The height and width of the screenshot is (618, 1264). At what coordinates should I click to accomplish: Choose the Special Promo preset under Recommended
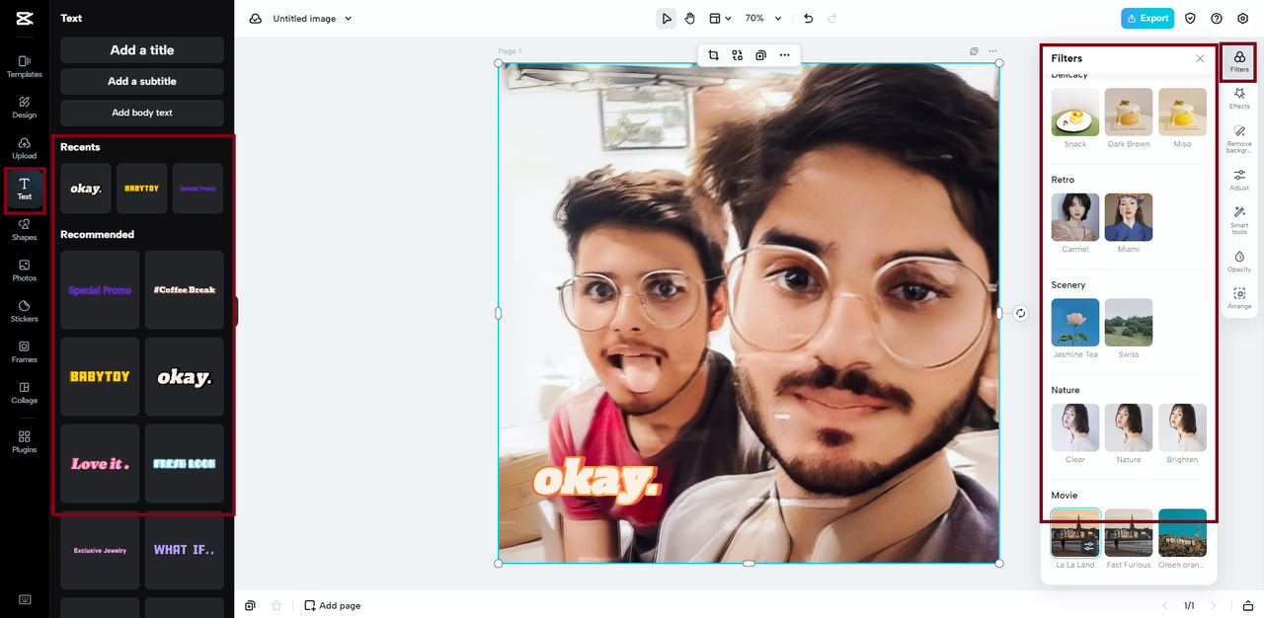pyautogui.click(x=100, y=290)
